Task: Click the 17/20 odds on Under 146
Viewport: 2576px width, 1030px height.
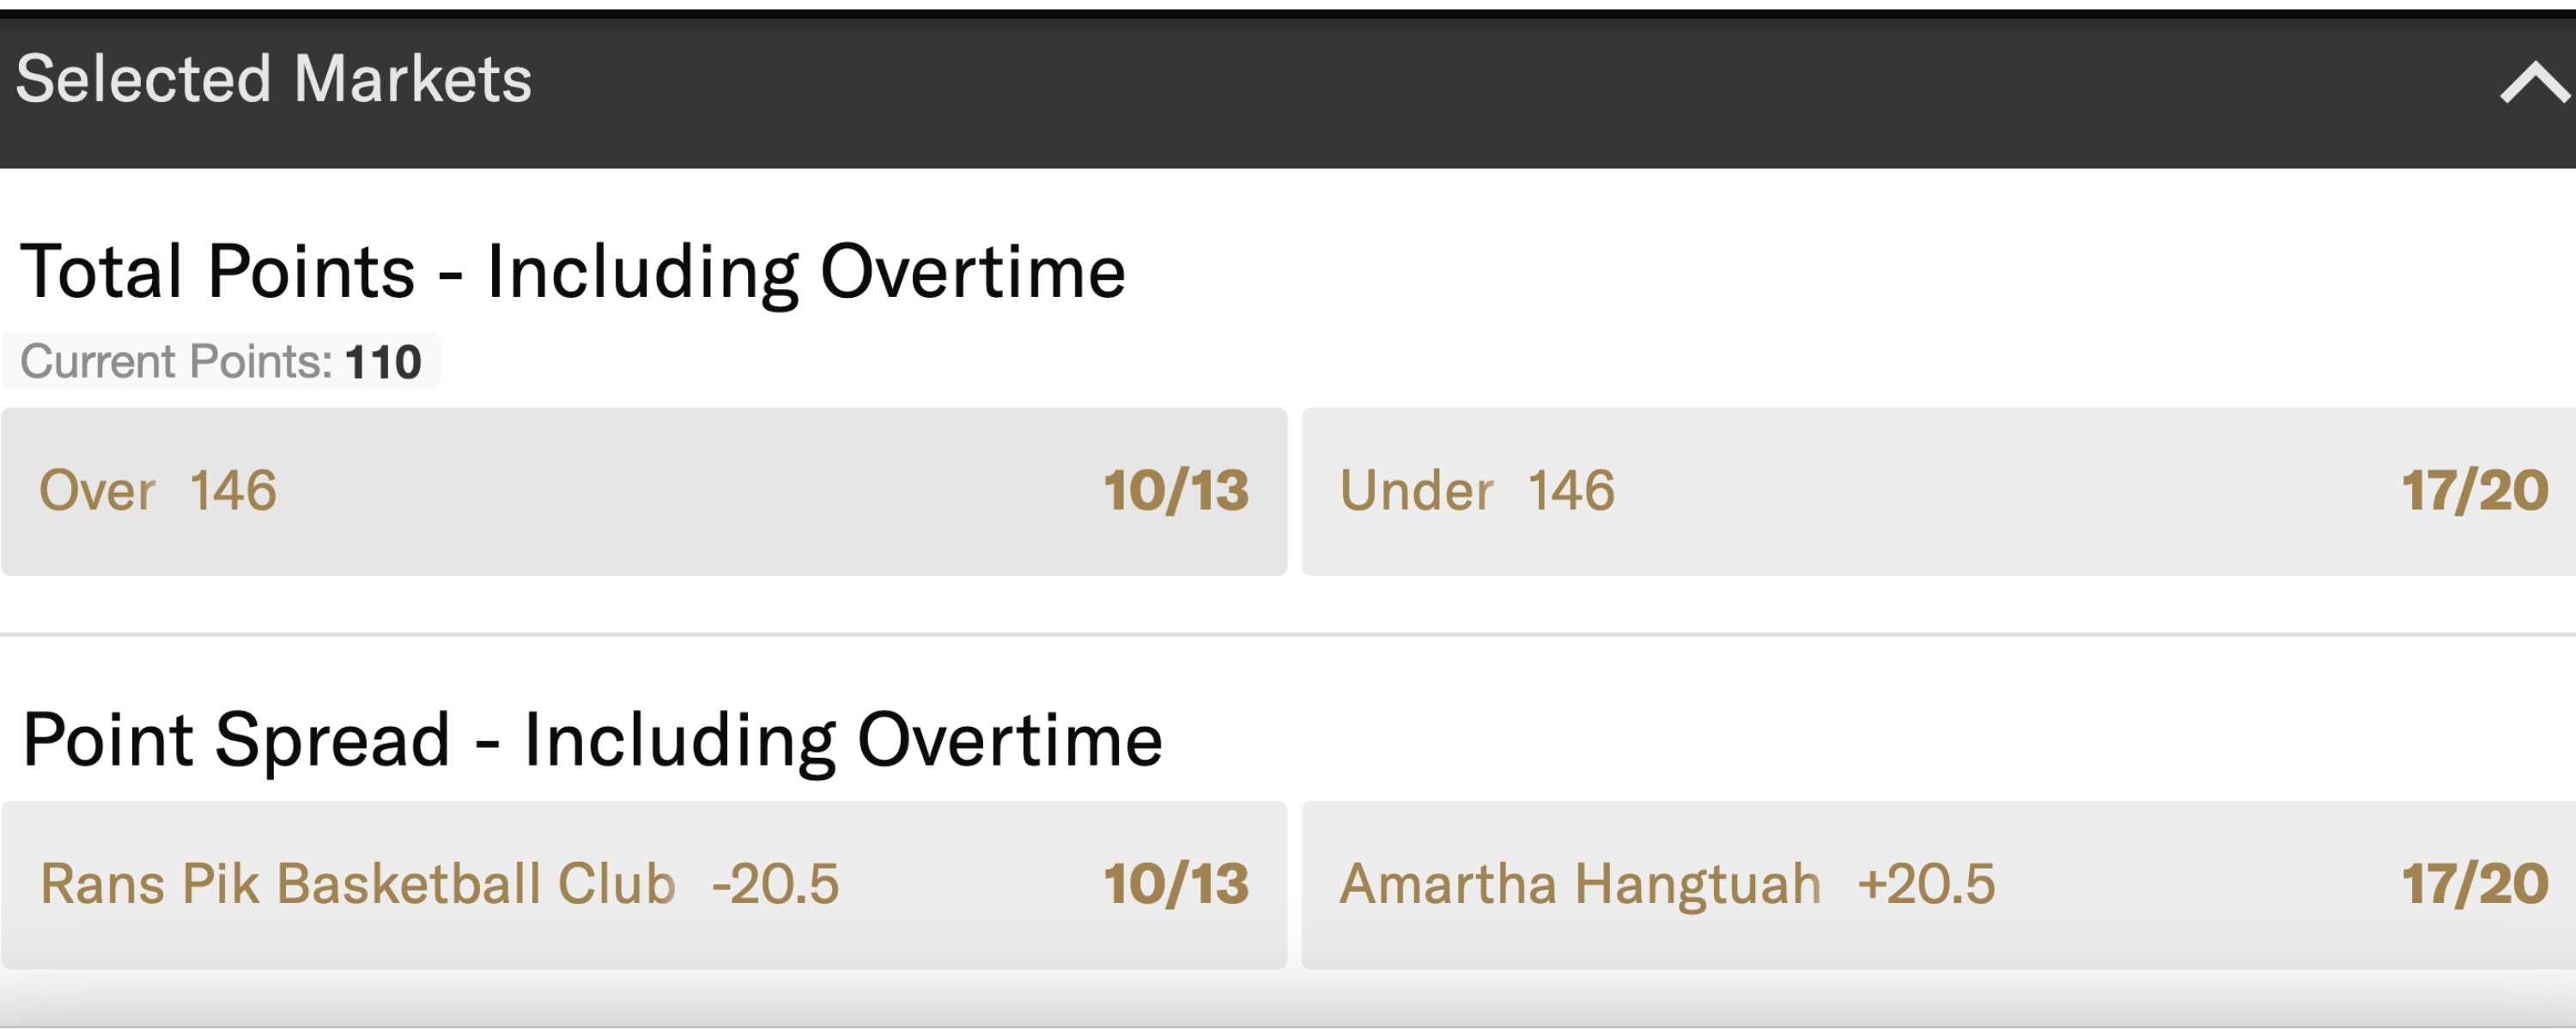Action: click(x=2474, y=491)
